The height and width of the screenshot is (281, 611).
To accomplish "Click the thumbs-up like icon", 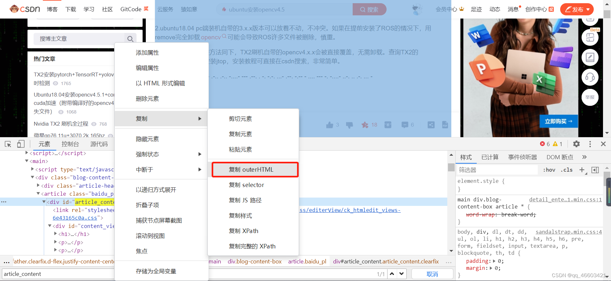I will [330, 125].
